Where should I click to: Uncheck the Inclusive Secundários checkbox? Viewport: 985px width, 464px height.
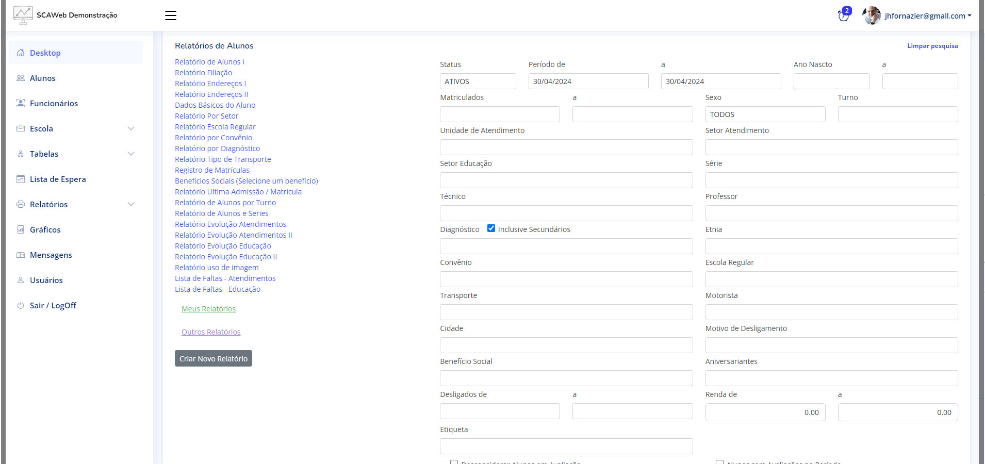coord(491,228)
